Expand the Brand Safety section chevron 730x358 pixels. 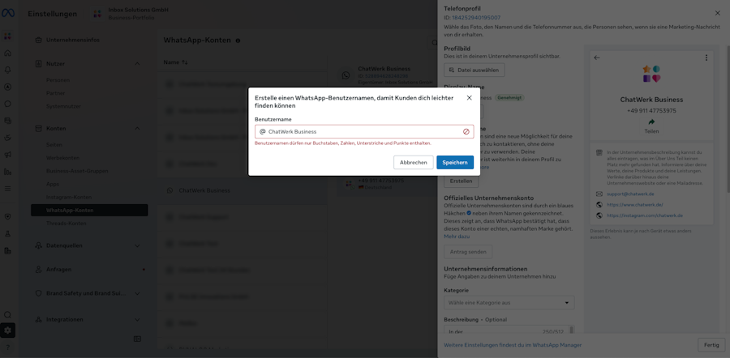coord(137,293)
